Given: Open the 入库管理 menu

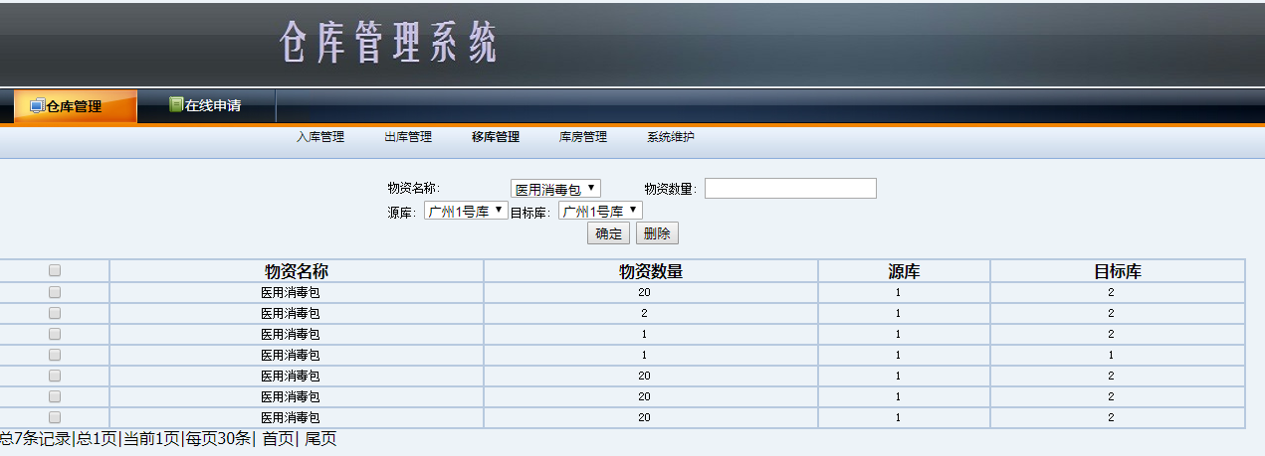Looking at the screenshot, I should click(x=320, y=137).
